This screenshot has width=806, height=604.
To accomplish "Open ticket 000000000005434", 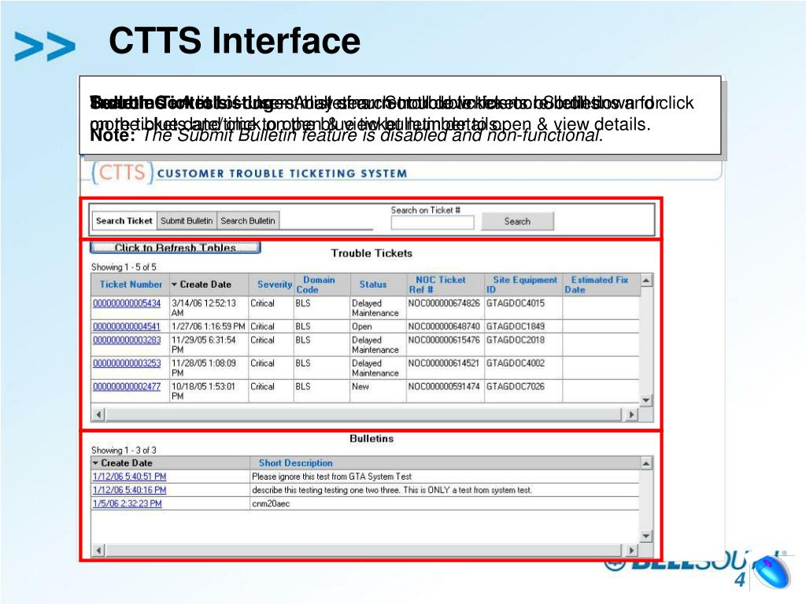I will [127, 304].
